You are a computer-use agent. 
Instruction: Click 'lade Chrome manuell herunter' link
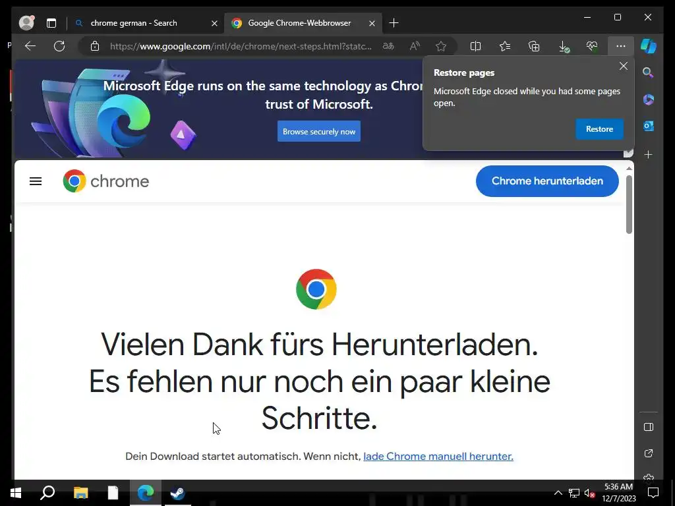click(x=438, y=456)
